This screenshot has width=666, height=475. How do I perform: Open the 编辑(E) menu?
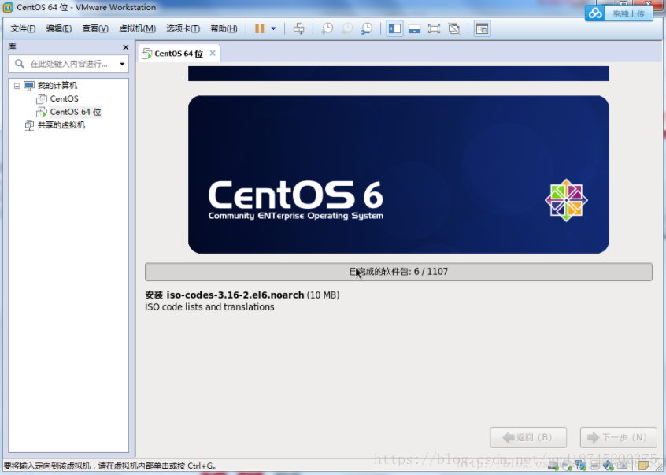(58, 28)
